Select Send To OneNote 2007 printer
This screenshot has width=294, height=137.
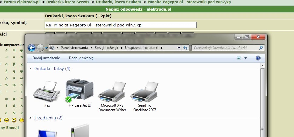tap(145, 96)
